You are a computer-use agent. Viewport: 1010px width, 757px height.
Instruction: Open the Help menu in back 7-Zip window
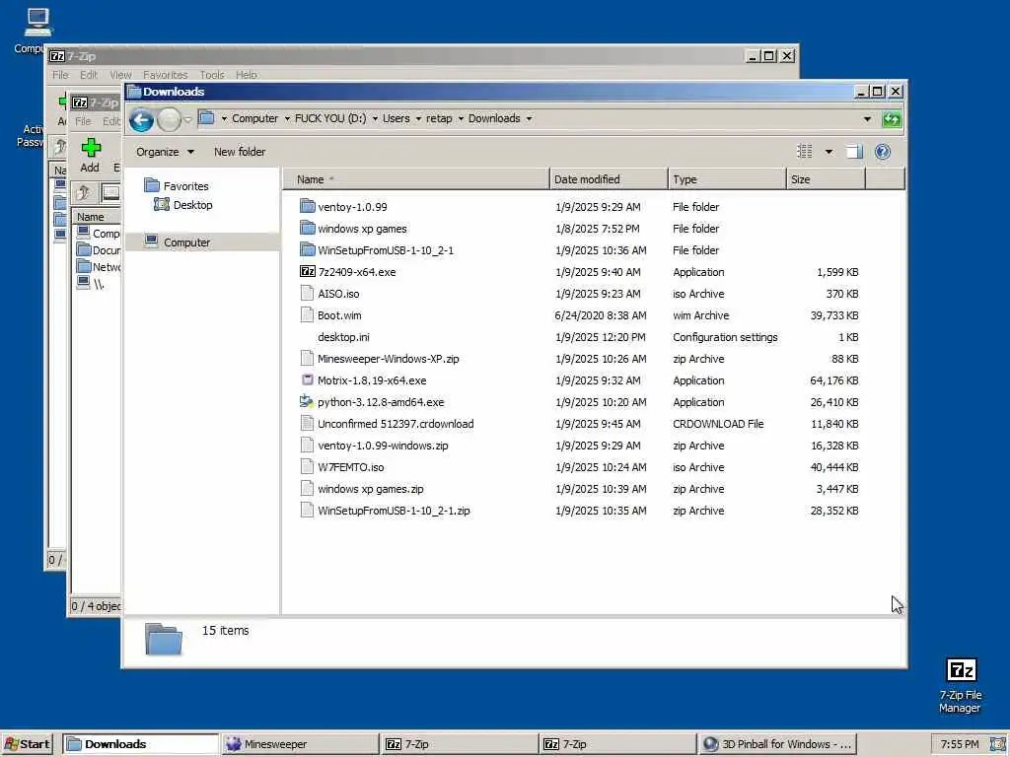[x=246, y=75]
